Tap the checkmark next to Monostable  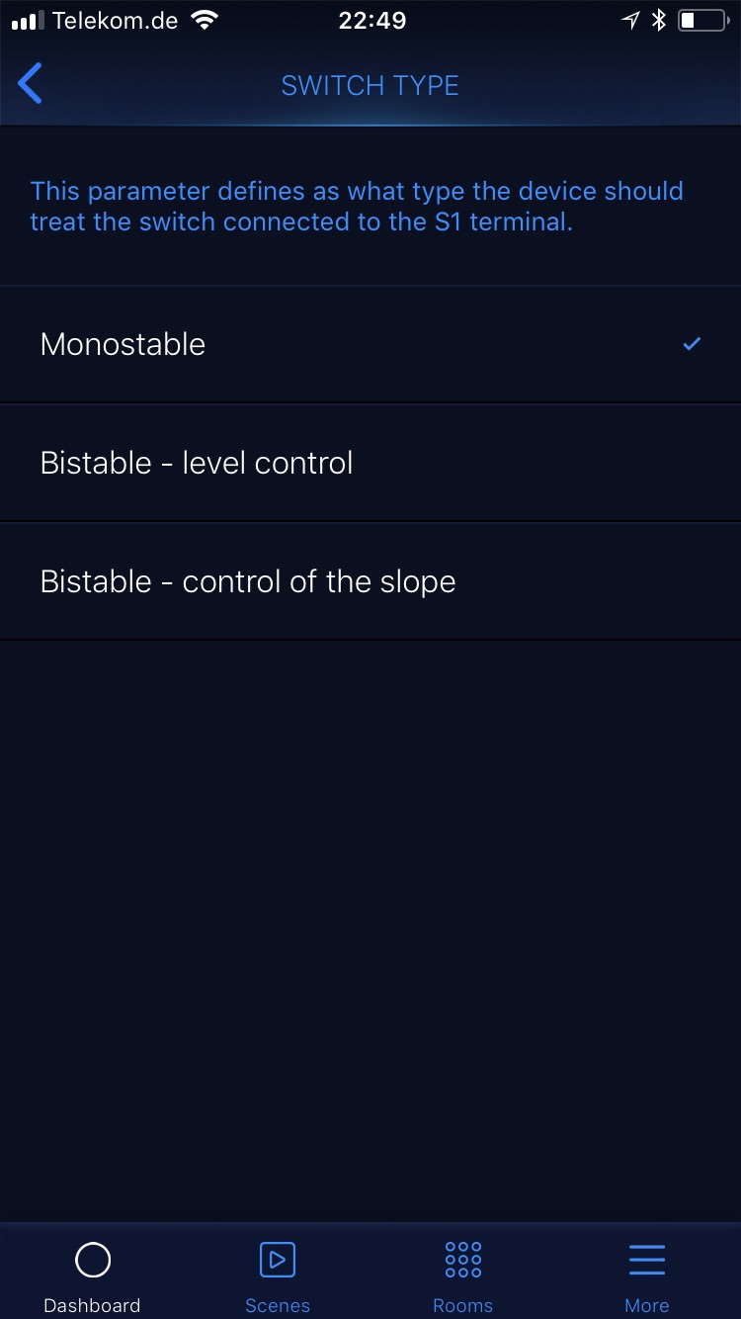(x=692, y=344)
